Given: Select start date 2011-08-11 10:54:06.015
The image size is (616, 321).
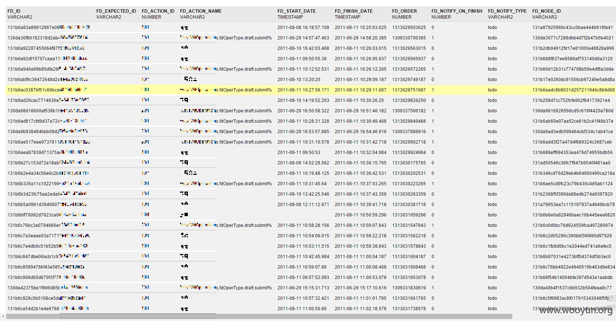Looking at the screenshot, I should (x=303, y=236).
